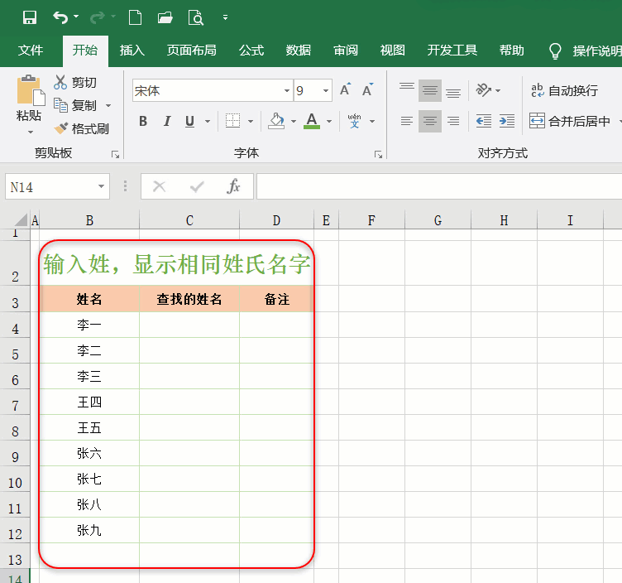Click inside the formula bar
The width and height of the screenshot is (622, 583).
click(439, 185)
